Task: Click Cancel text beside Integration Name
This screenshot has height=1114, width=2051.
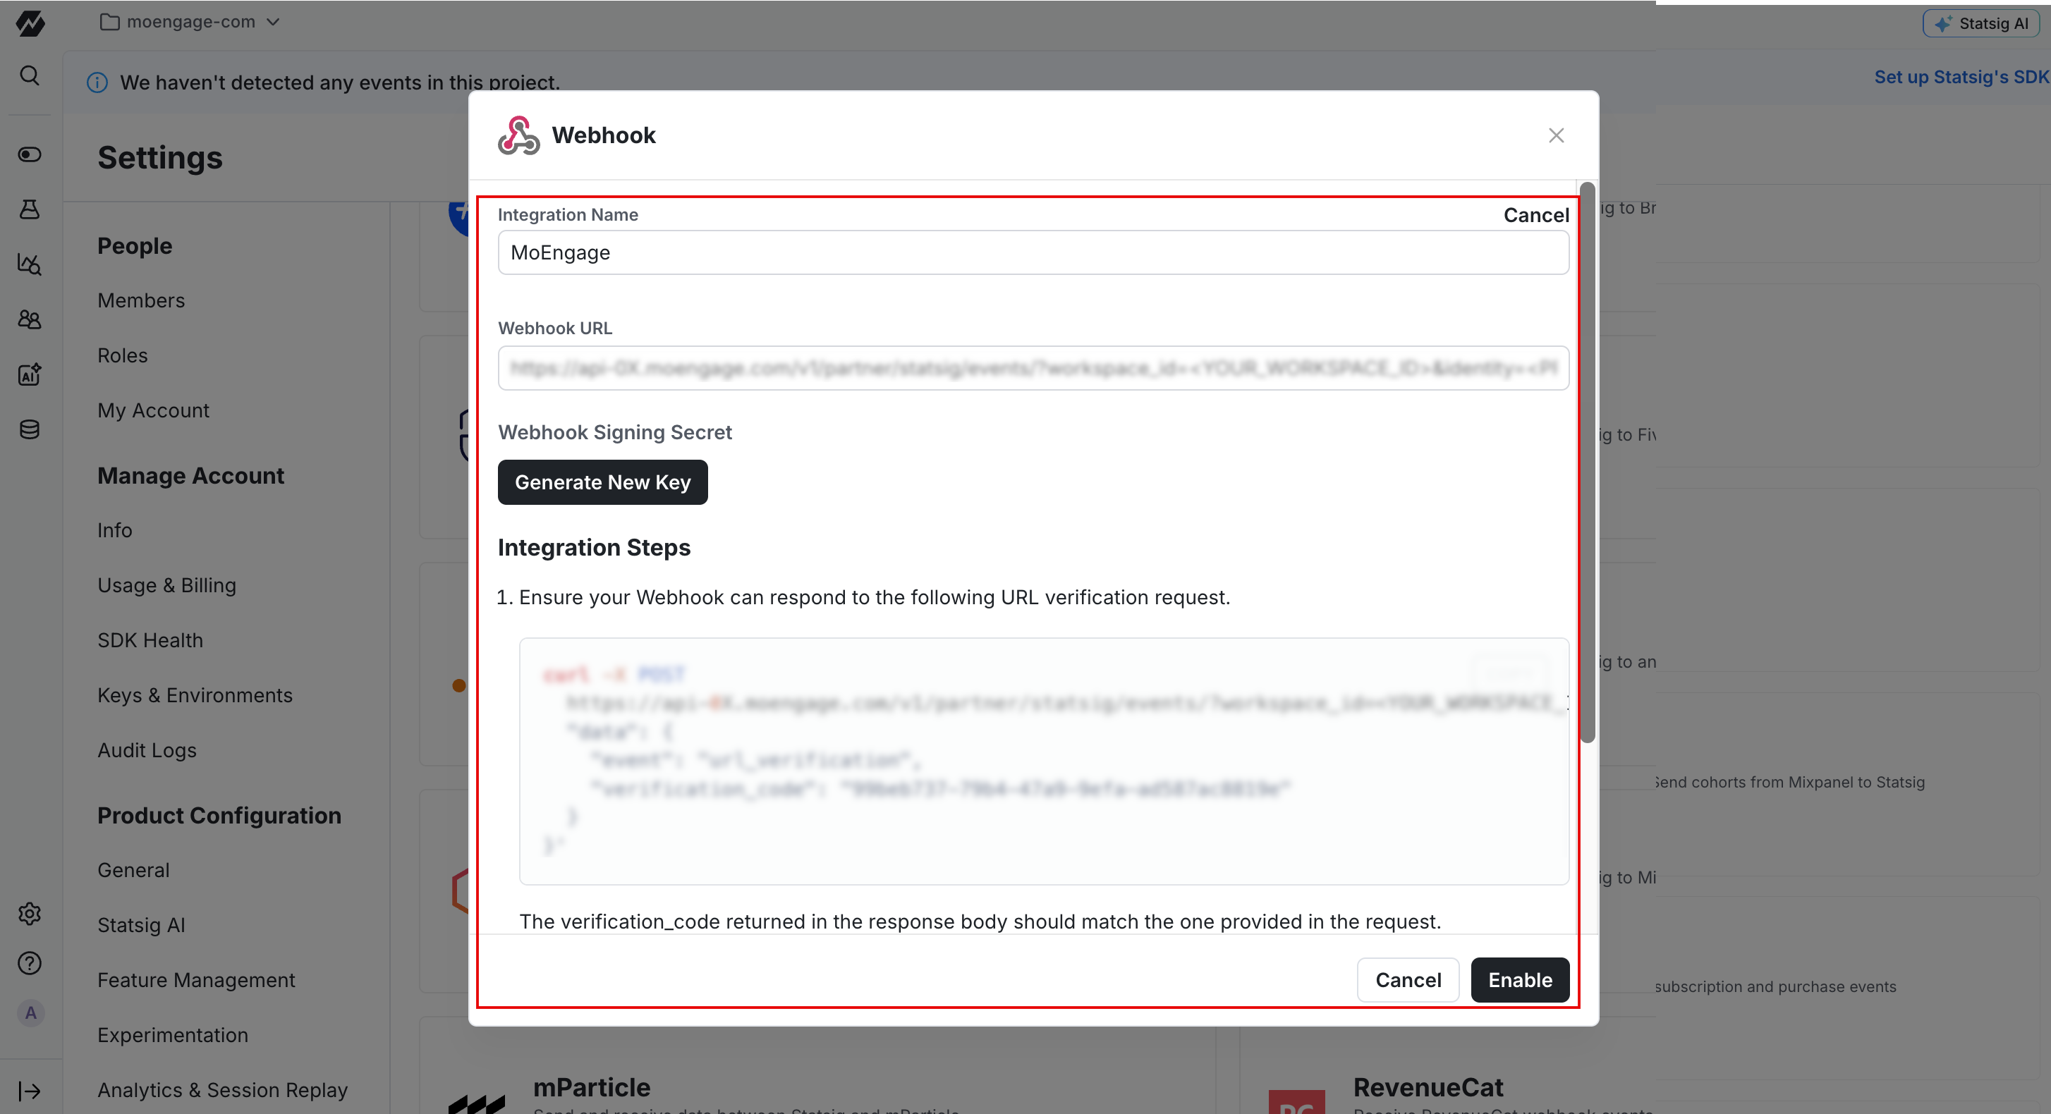Action: (x=1536, y=215)
